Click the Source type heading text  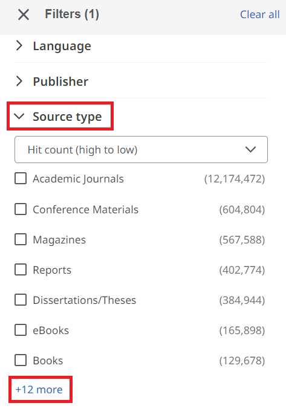point(67,117)
